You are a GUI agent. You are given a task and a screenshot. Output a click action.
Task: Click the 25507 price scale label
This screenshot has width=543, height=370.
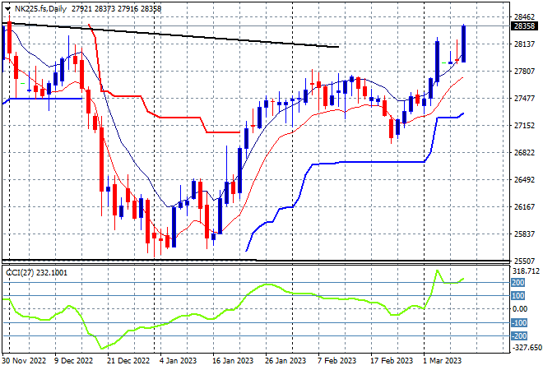524,261
